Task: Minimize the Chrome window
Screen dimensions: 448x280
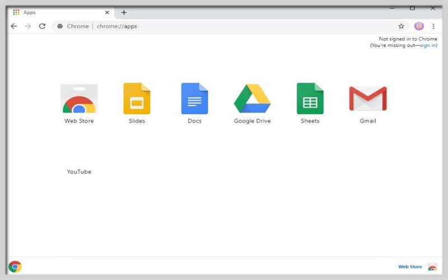Action: pyautogui.click(x=392, y=8)
